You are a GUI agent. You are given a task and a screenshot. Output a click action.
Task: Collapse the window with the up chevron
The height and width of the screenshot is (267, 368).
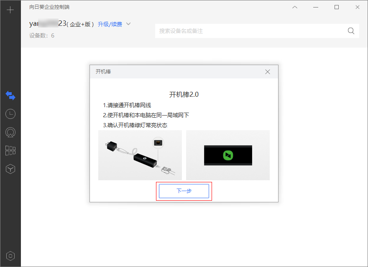point(295,7)
